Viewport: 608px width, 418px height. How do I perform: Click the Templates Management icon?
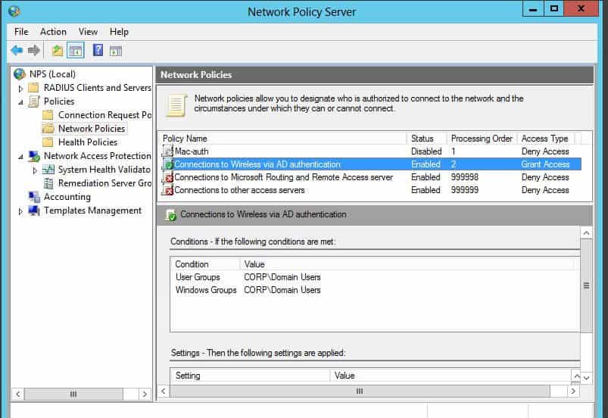tap(34, 211)
